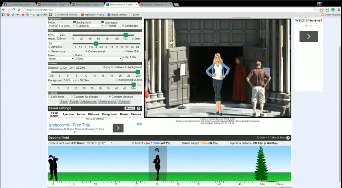Click the magnifier zoom icon above subject
This screenshot has width=342, height=188.
point(157,150)
